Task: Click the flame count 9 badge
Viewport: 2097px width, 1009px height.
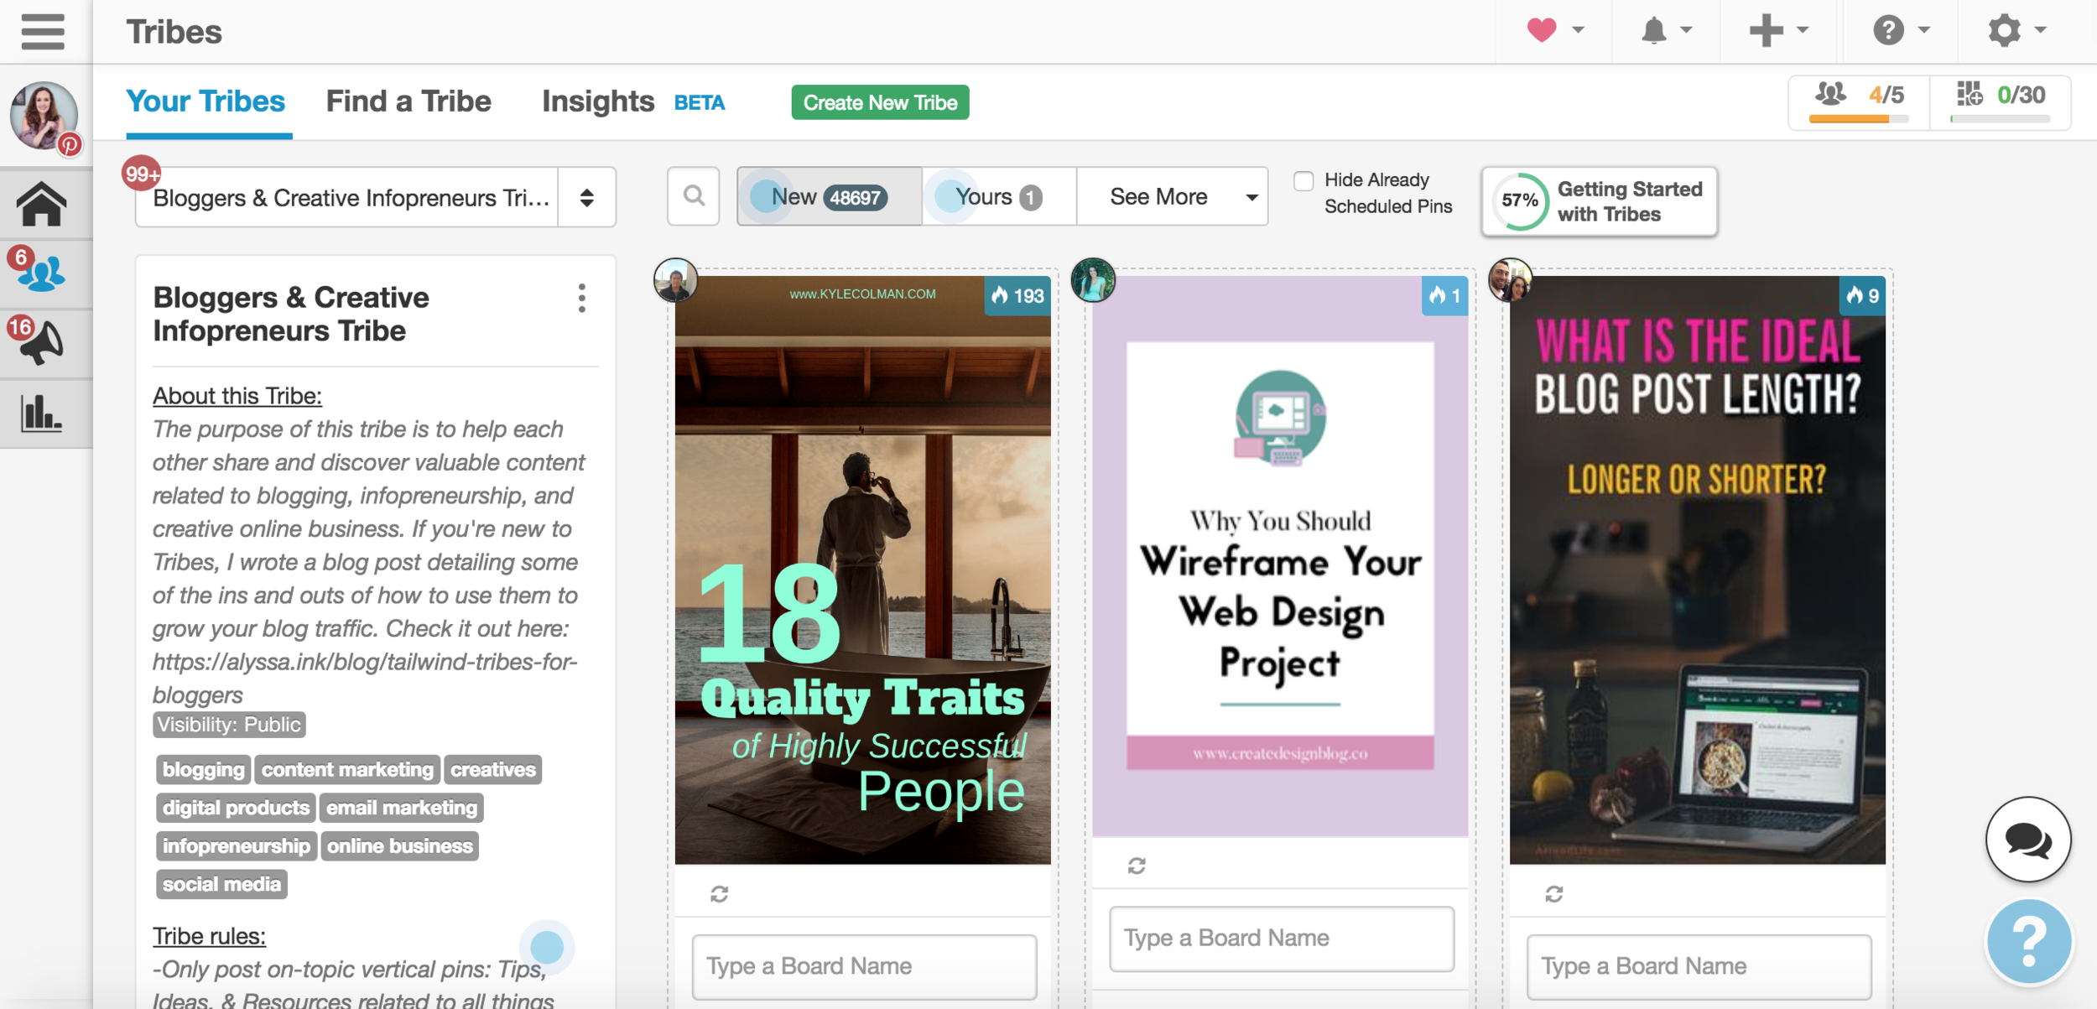Action: point(1862,295)
